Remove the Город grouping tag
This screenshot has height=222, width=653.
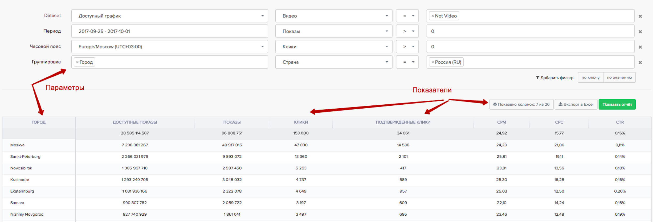(x=77, y=62)
